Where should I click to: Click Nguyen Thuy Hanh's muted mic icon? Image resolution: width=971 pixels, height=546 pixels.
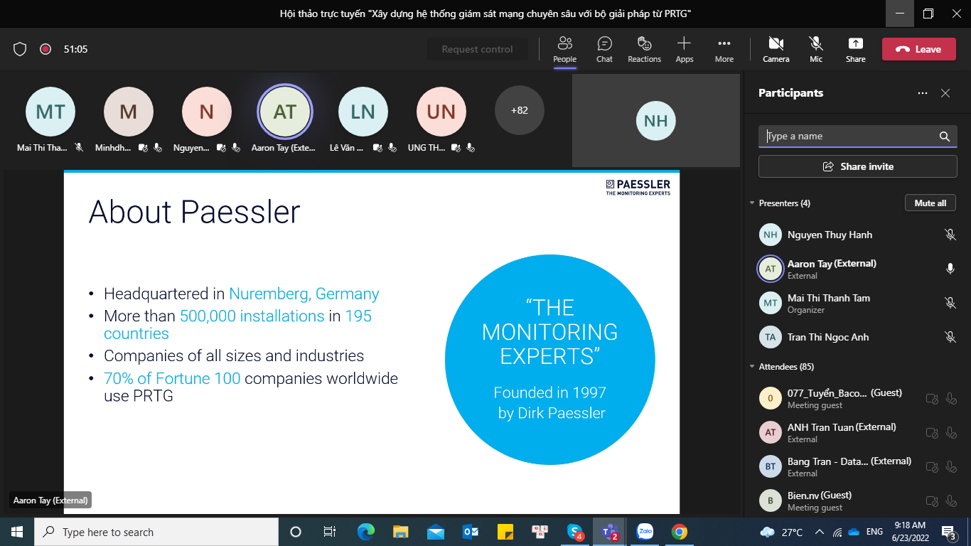point(950,234)
